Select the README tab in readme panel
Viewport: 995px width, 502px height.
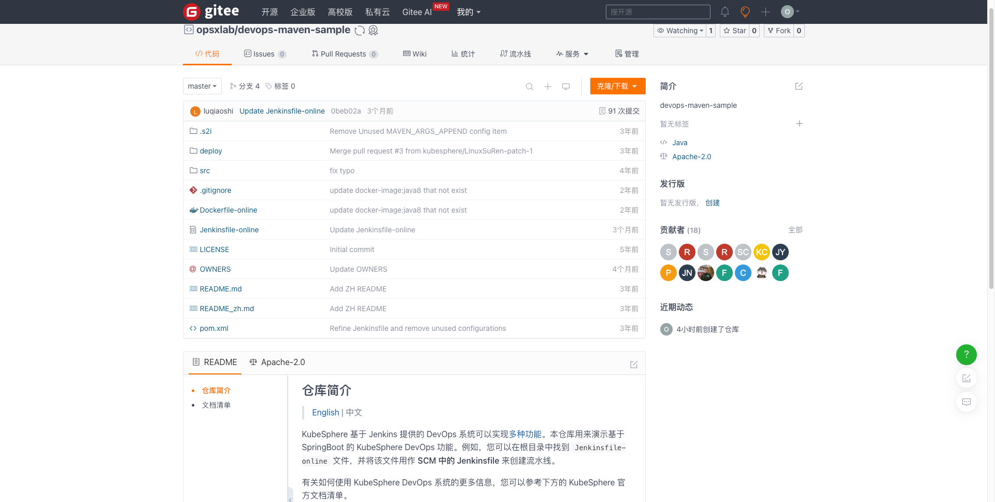(x=215, y=362)
